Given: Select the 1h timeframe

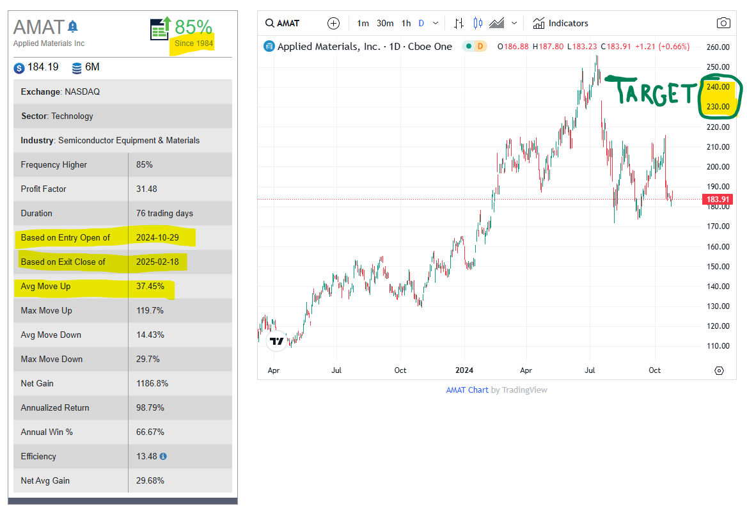Looking at the screenshot, I should (406, 23).
